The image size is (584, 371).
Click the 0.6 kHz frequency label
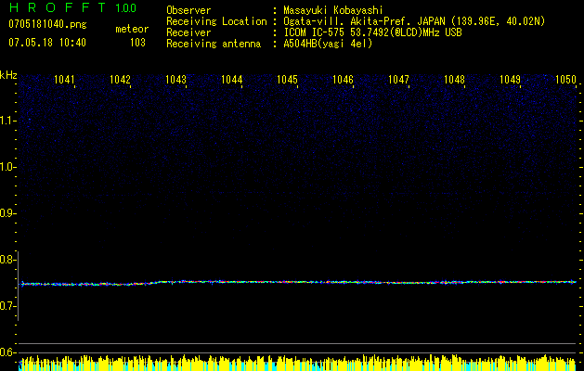[x=7, y=352]
